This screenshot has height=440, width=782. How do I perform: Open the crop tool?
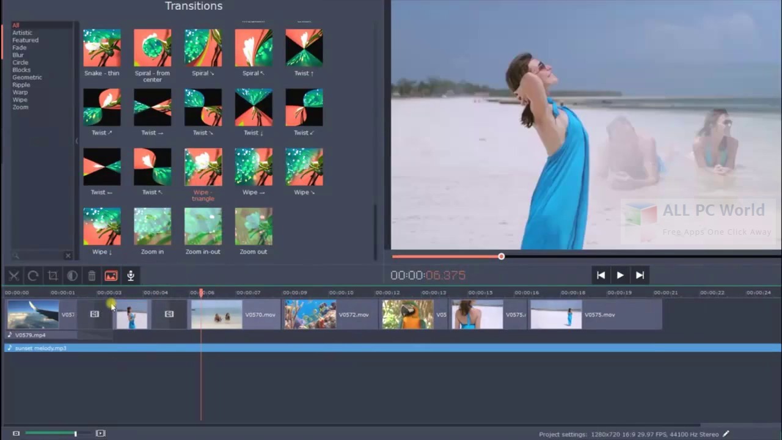pyautogui.click(x=53, y=276)
